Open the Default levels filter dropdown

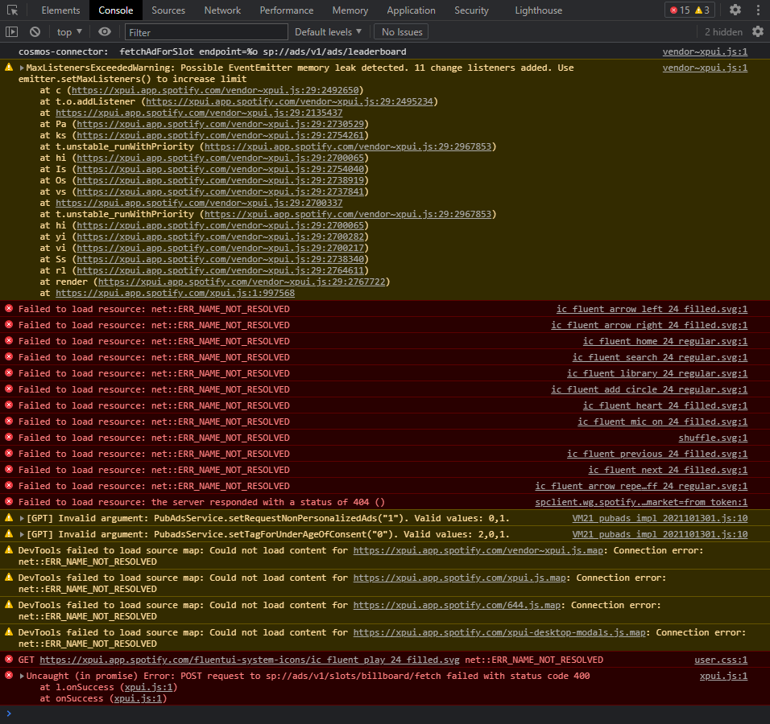tap(327, 31)
